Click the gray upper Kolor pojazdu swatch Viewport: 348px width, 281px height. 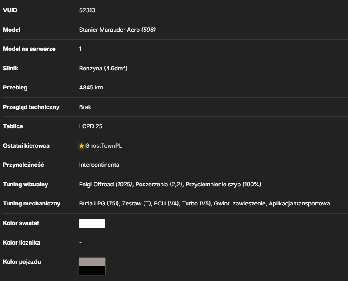(92, 262)
